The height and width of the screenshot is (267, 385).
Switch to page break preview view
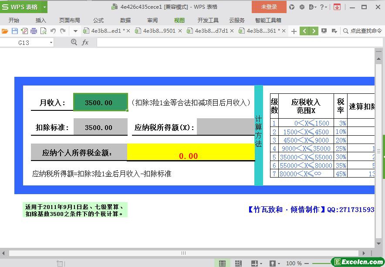click(238, 263)
